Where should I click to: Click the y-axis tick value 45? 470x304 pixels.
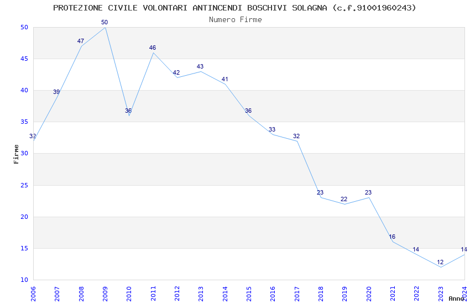point(24,59)
